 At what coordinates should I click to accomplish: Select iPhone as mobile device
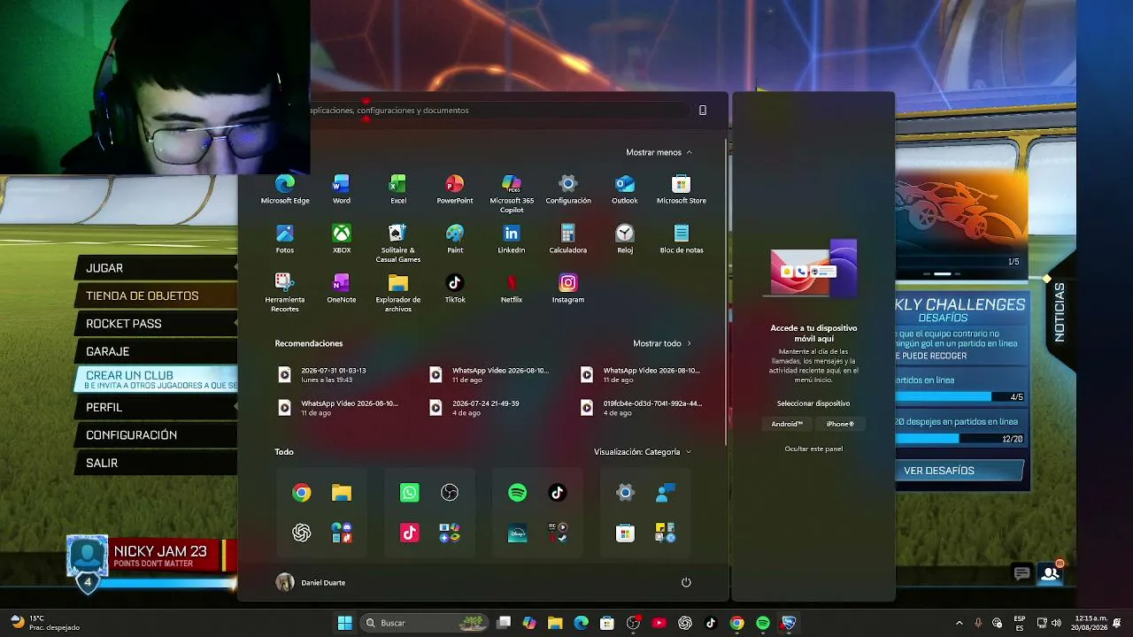(840, 424)
